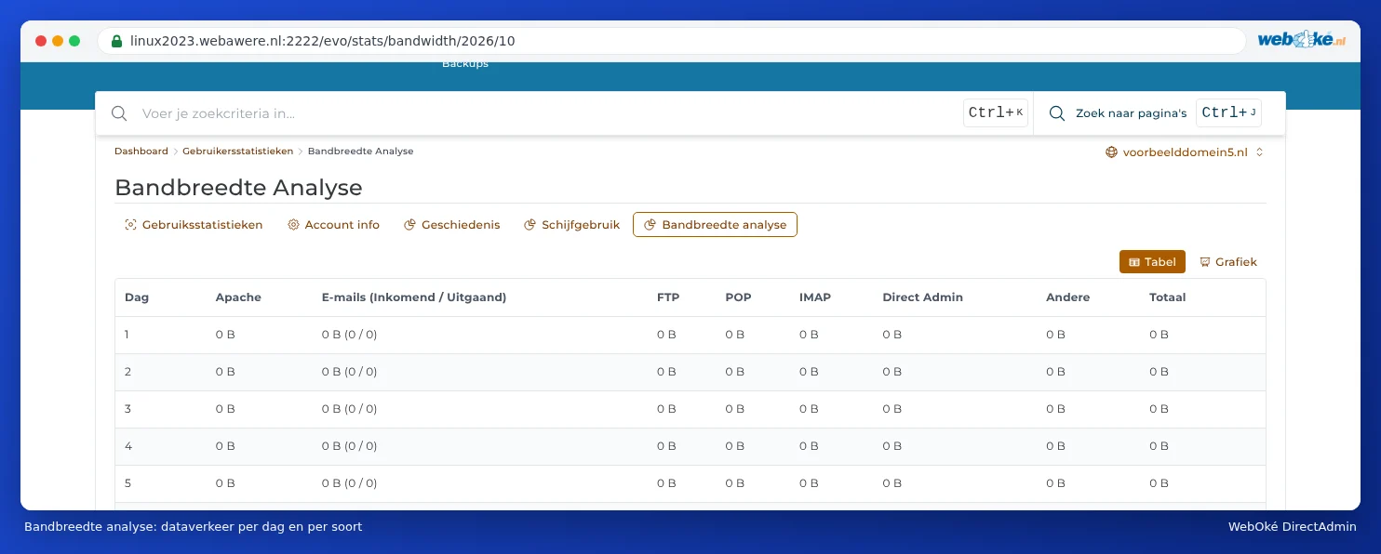Click the table icon in Tabel button
The width and height of the screenshot is (1381, 554).
pos(1134,262)
